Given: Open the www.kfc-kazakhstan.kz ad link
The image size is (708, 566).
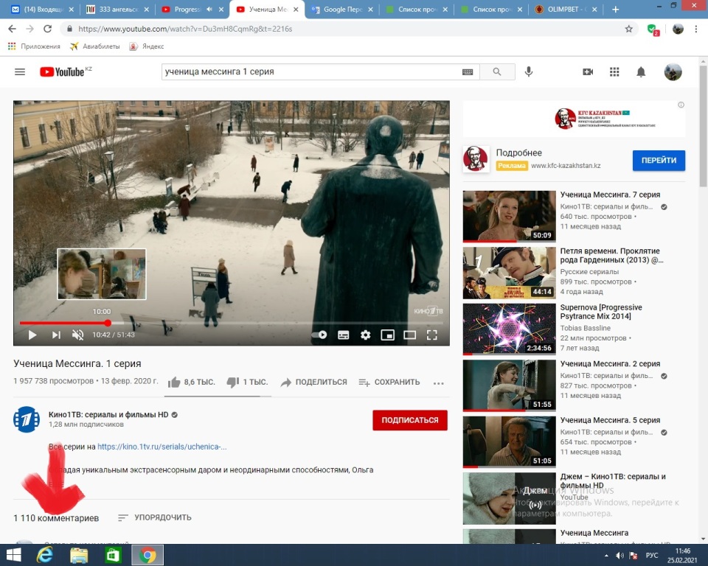Looking at the screenshot, I should coord(566,166).
